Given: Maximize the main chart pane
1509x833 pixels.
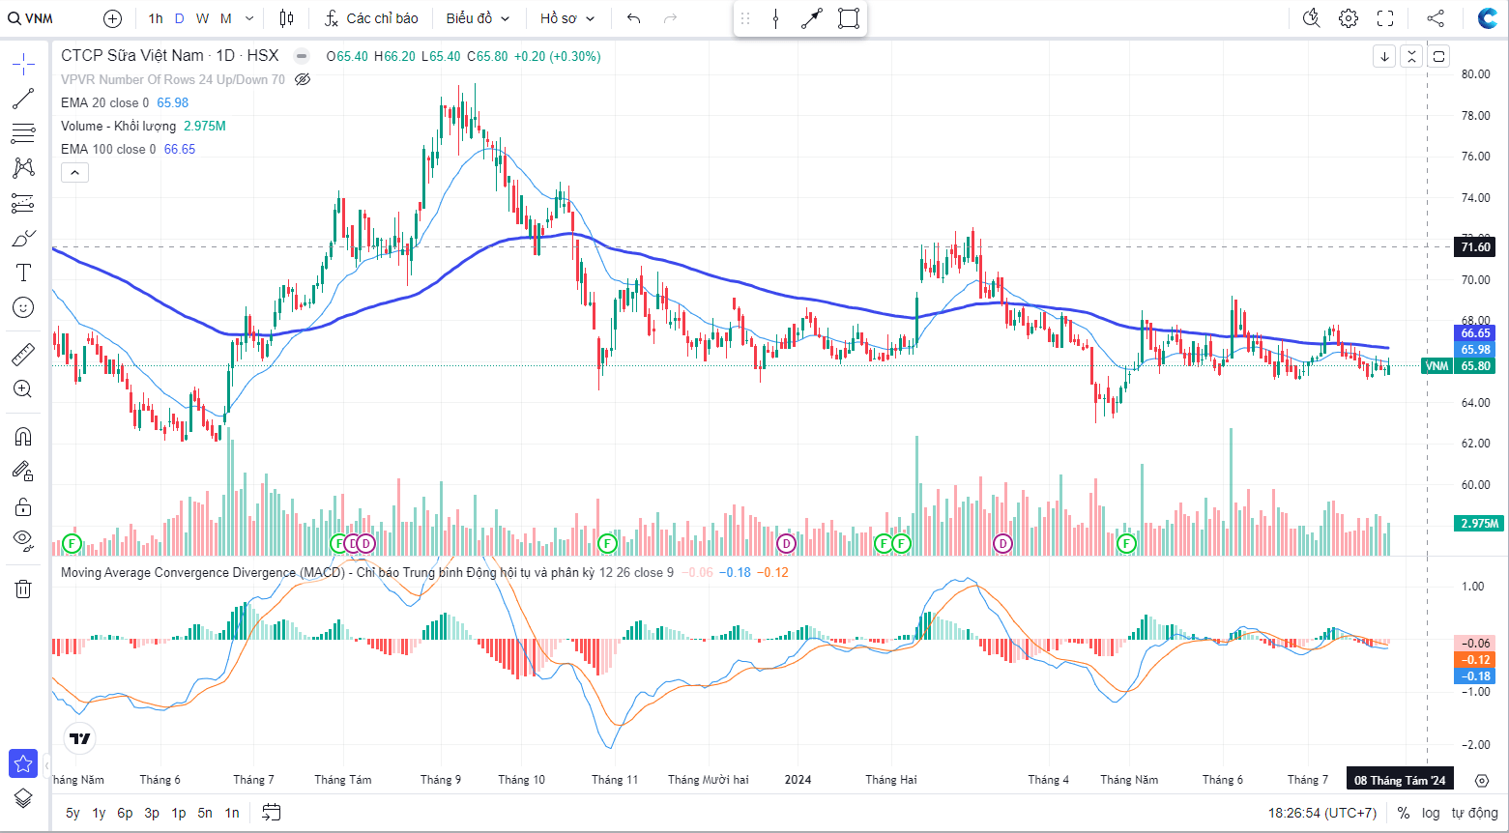Looking at the screenshot, I should click(1438, 56).
